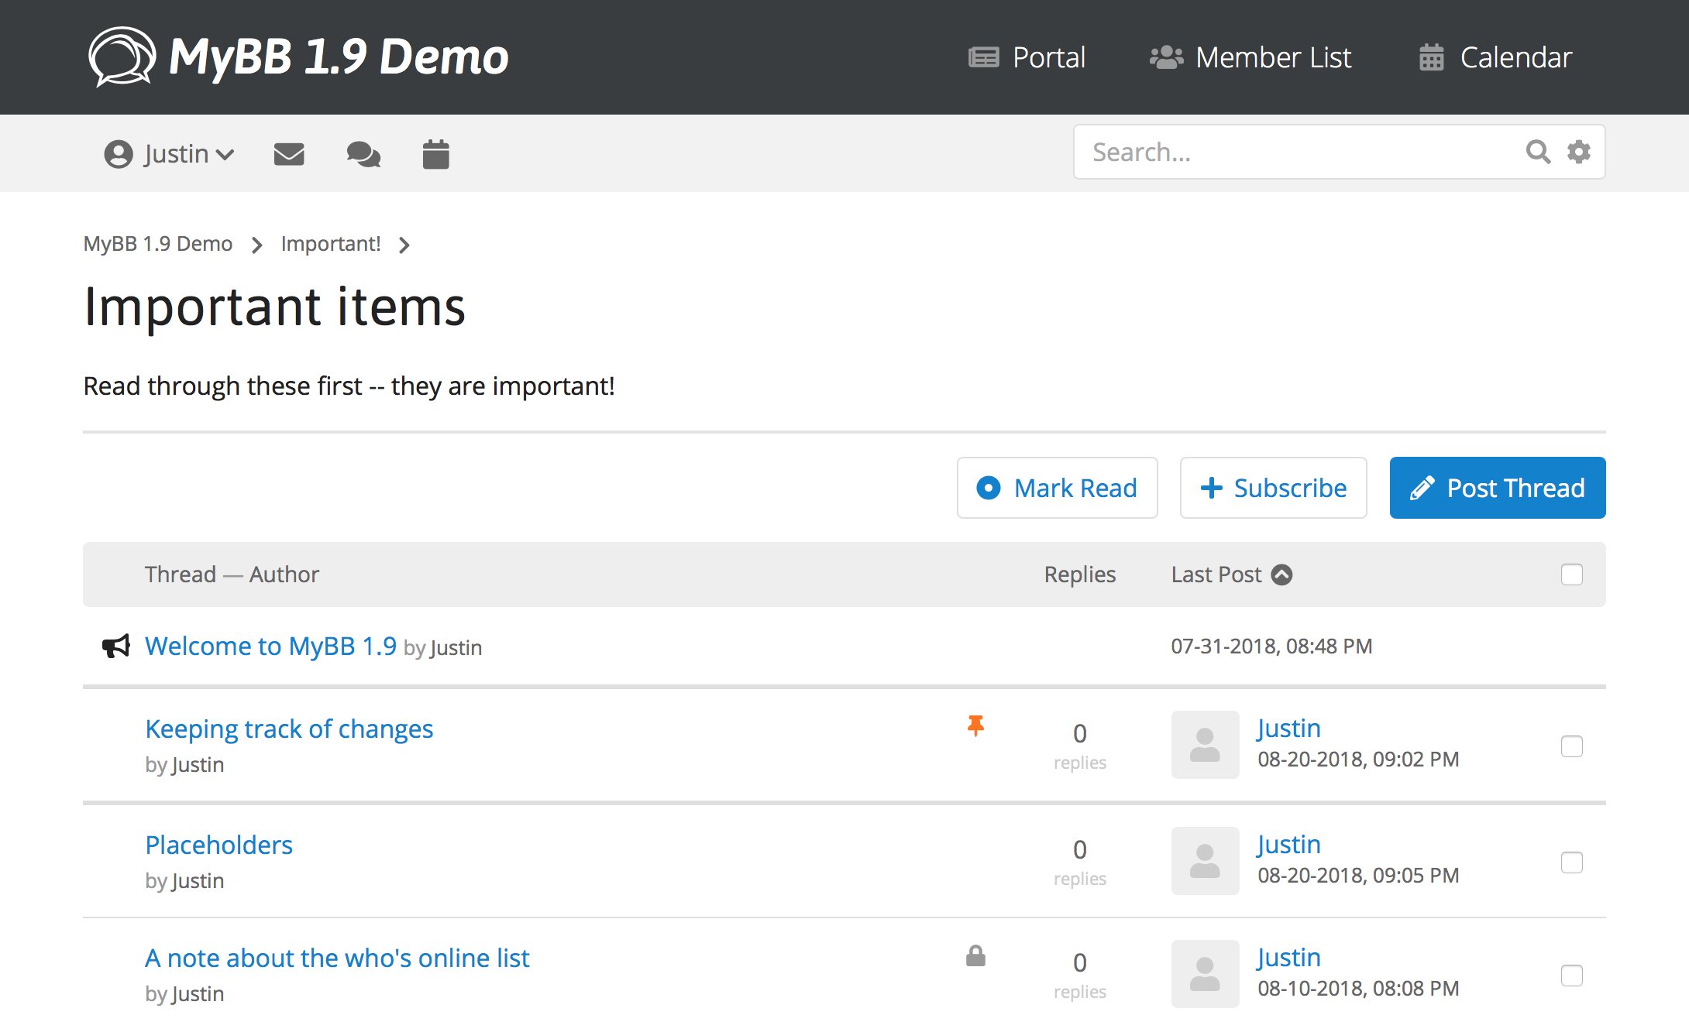
Task: Click avatar in the Placeholders row
Action: [x=1205, y=860]
